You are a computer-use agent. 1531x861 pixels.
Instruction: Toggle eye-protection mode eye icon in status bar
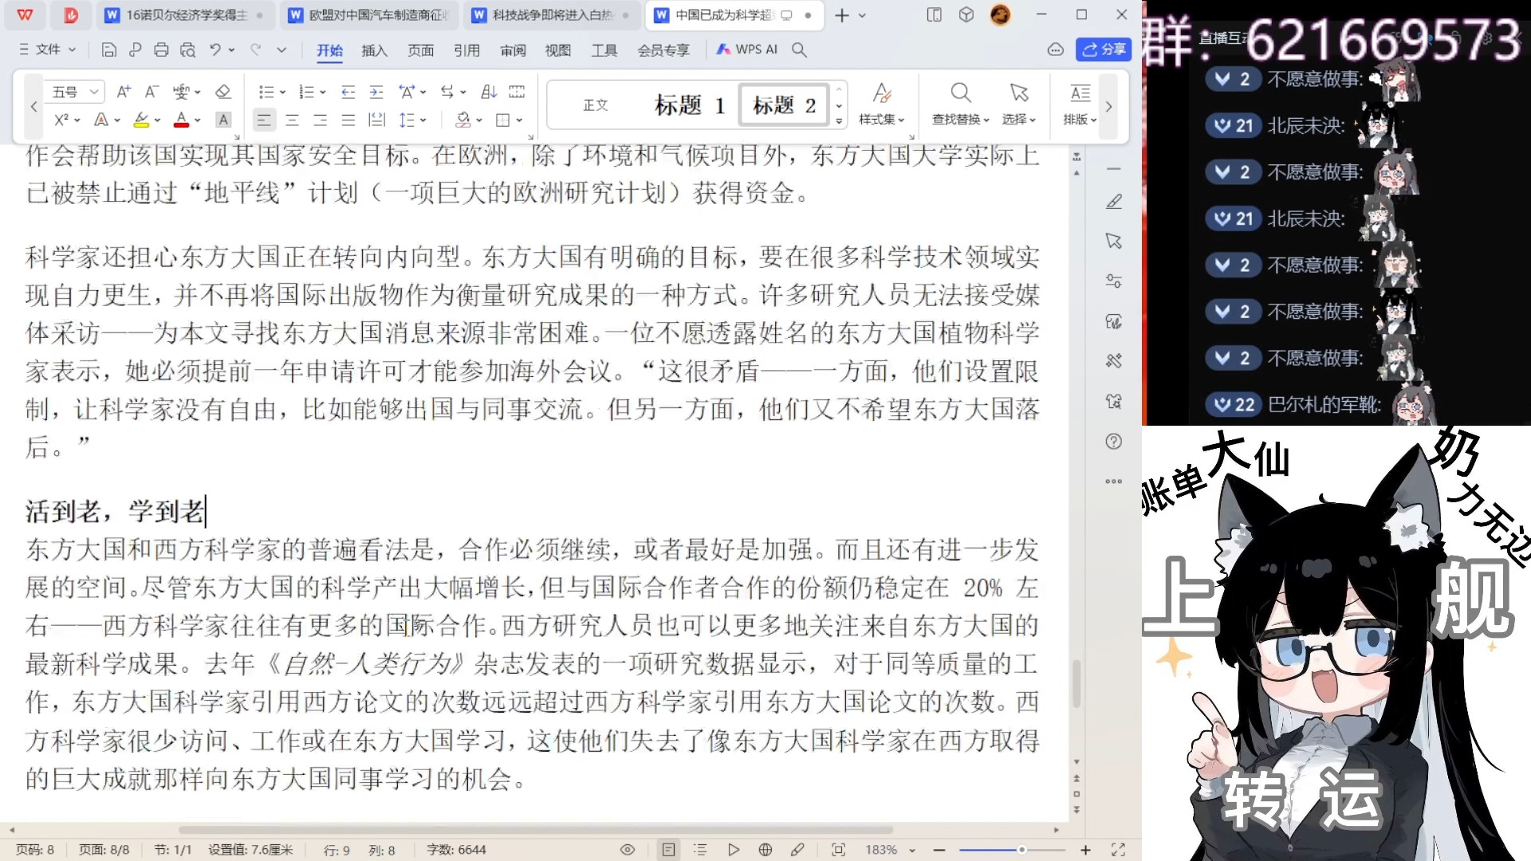[628, 850]
